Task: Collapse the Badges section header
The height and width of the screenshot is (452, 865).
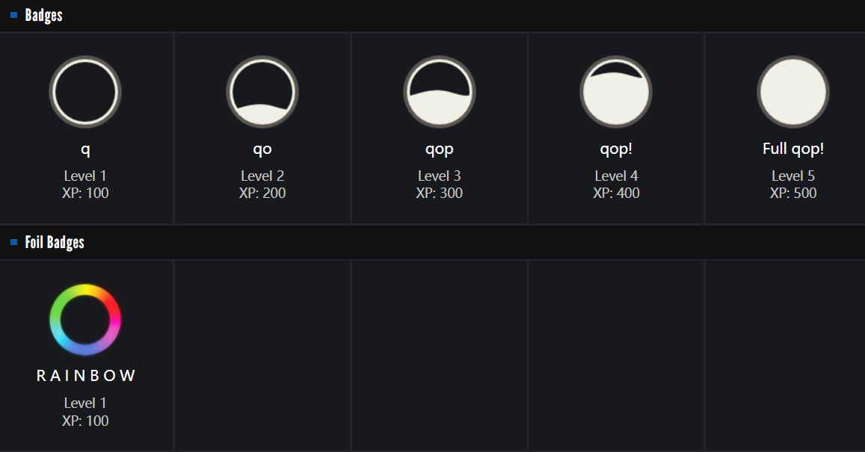Action: click(x=44, y=15)
